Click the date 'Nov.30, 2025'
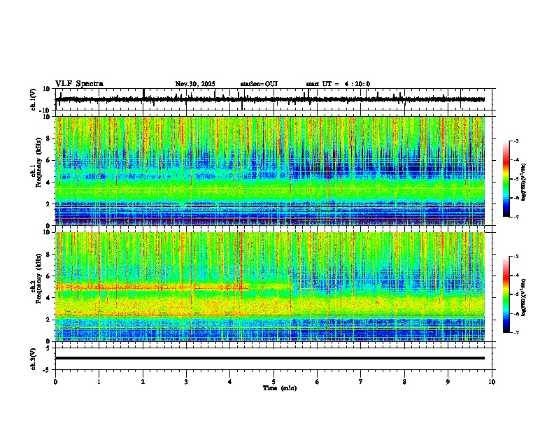554x428 pixels. [195, 84]
